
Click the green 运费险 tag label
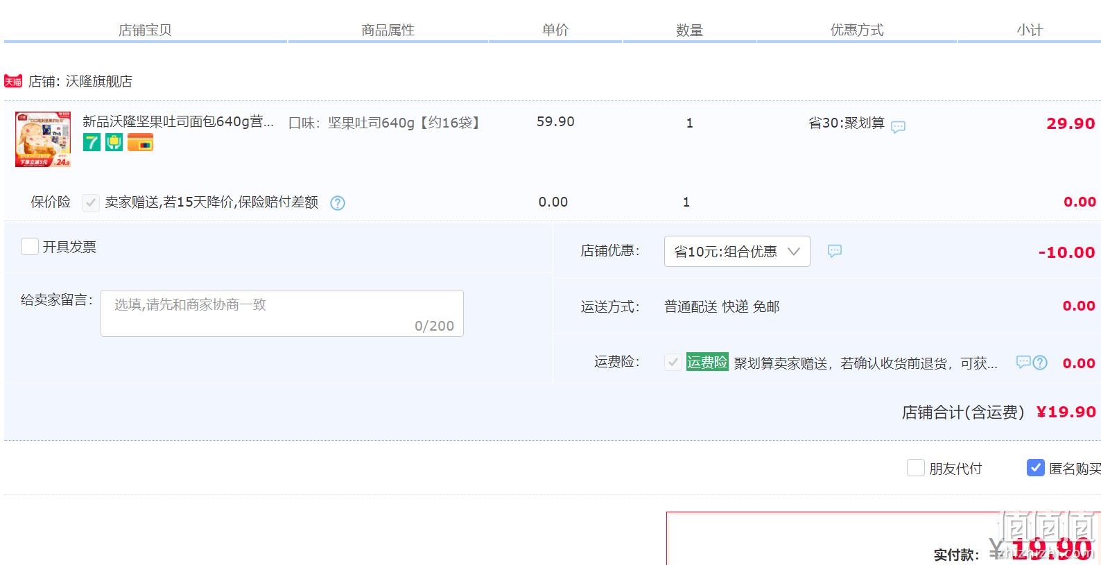point(707,362)
